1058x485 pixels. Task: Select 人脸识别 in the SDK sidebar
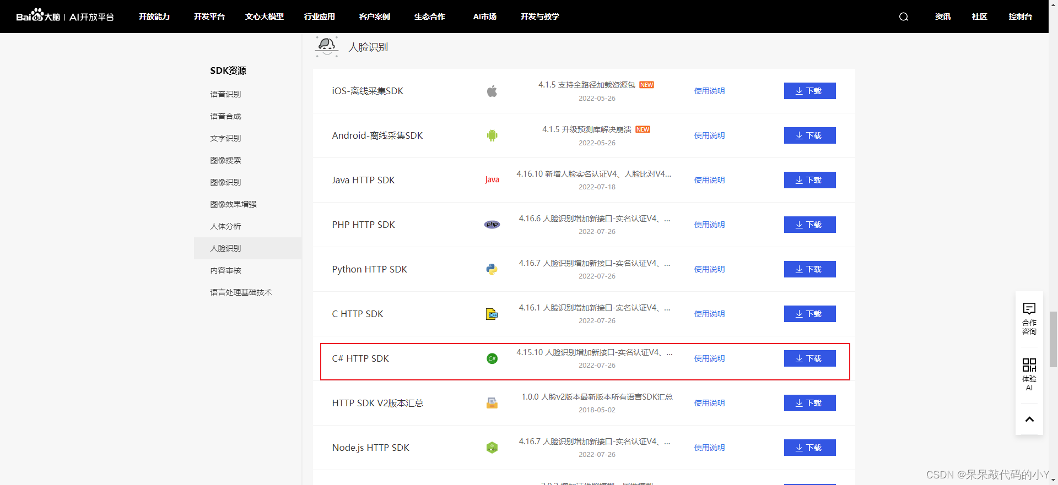pyautogui.click(x=248, y=248)
